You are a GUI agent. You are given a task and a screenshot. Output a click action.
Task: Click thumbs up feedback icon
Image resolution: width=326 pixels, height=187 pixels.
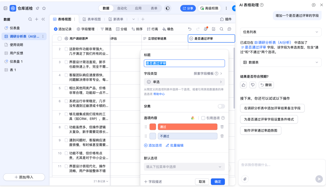pyautogui.click(x=243, y=85)
